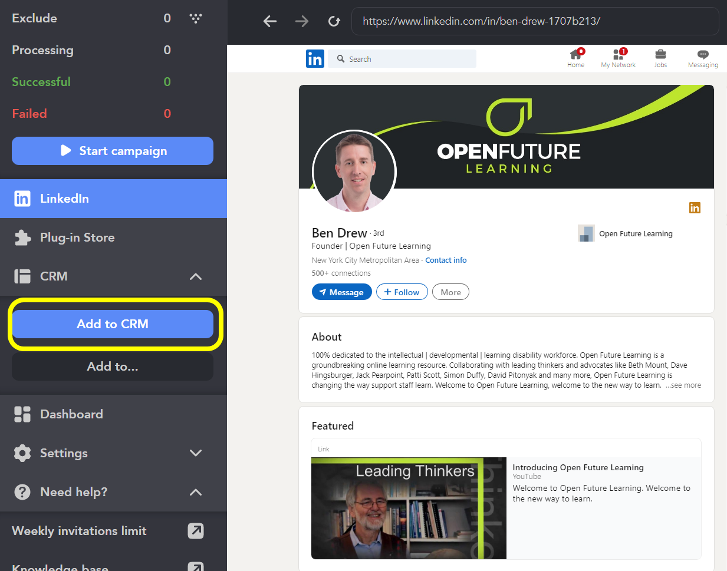Click Open Future Learning company logo
This screenshot has height=571, width=727.
click(586, 233)
